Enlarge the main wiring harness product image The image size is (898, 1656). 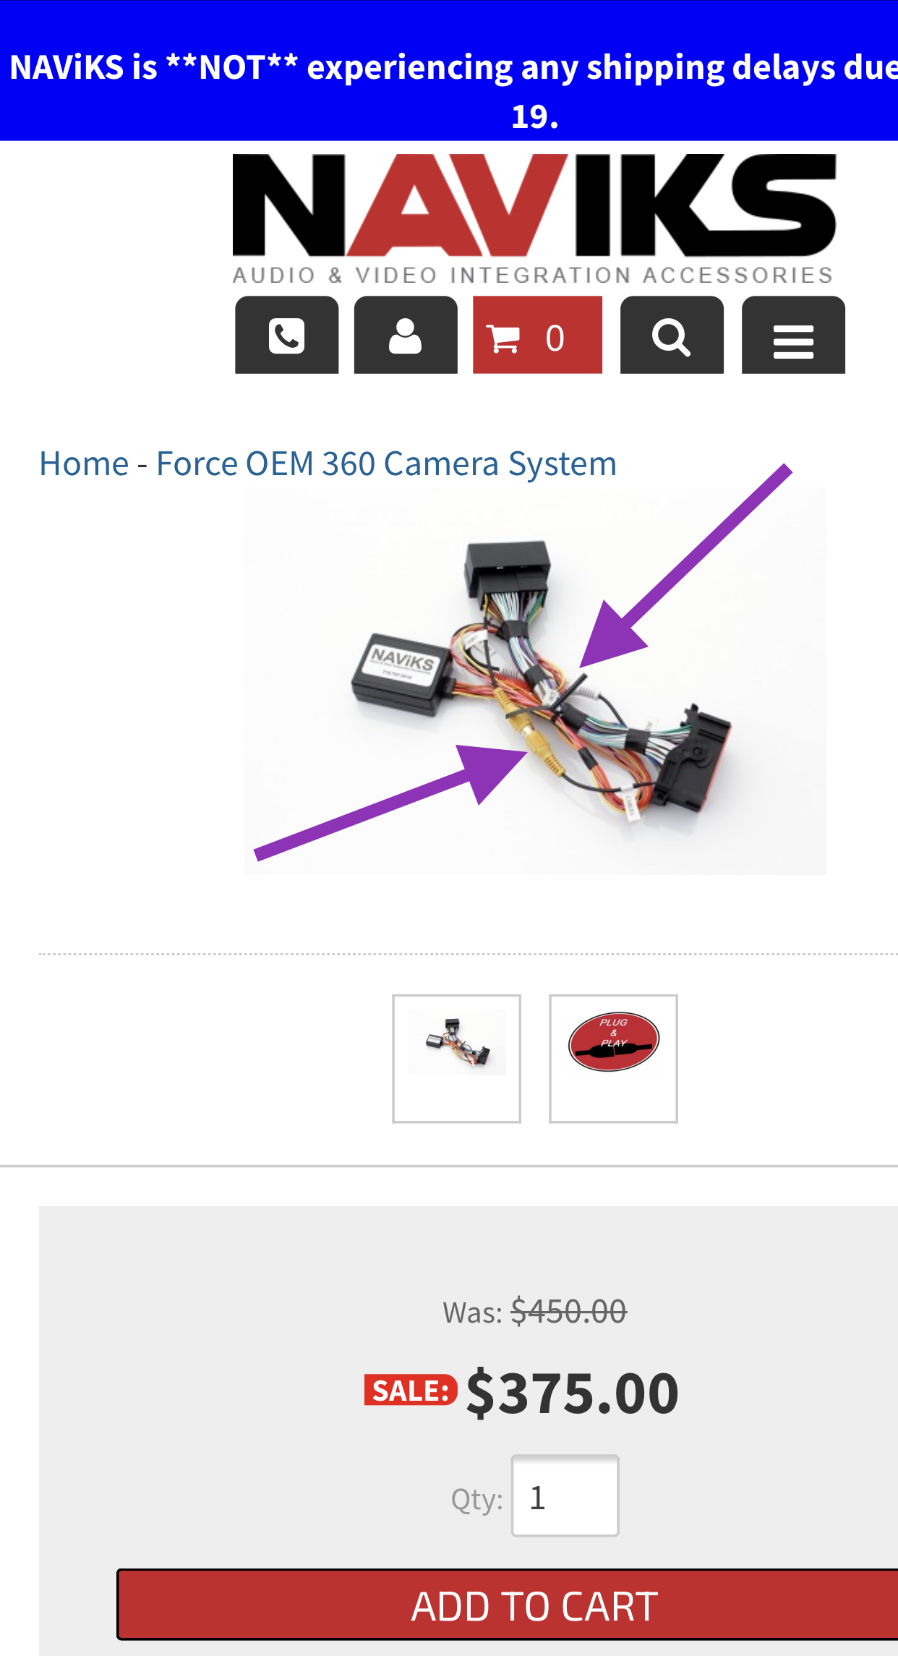[535, 680]
